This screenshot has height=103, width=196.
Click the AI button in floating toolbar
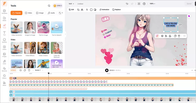click(157, 36)
